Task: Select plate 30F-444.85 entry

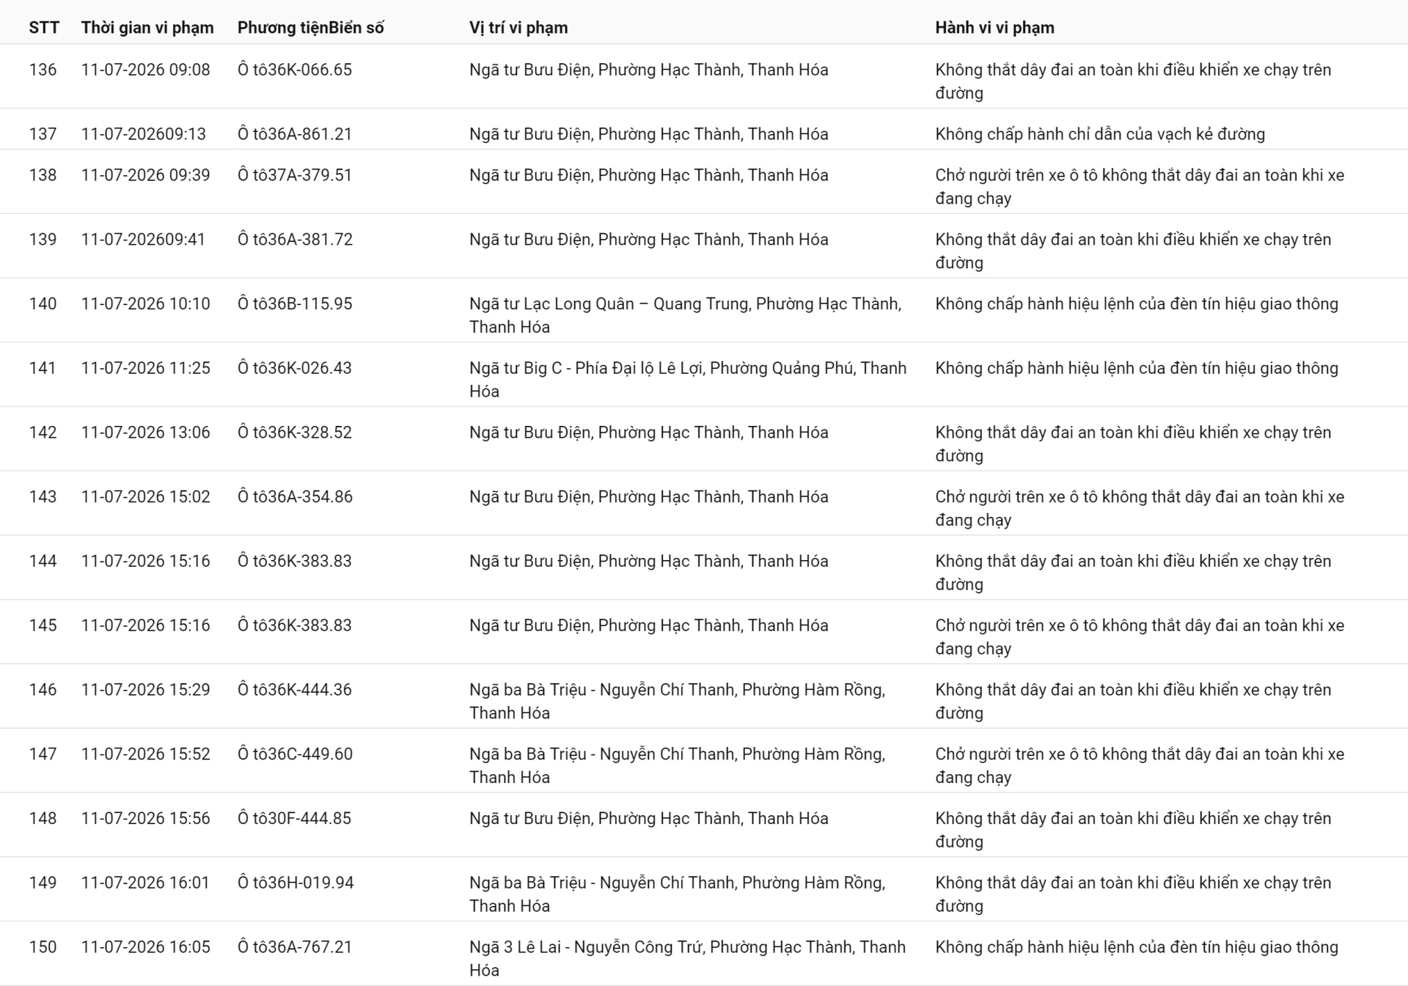Action: coord(295,818)
